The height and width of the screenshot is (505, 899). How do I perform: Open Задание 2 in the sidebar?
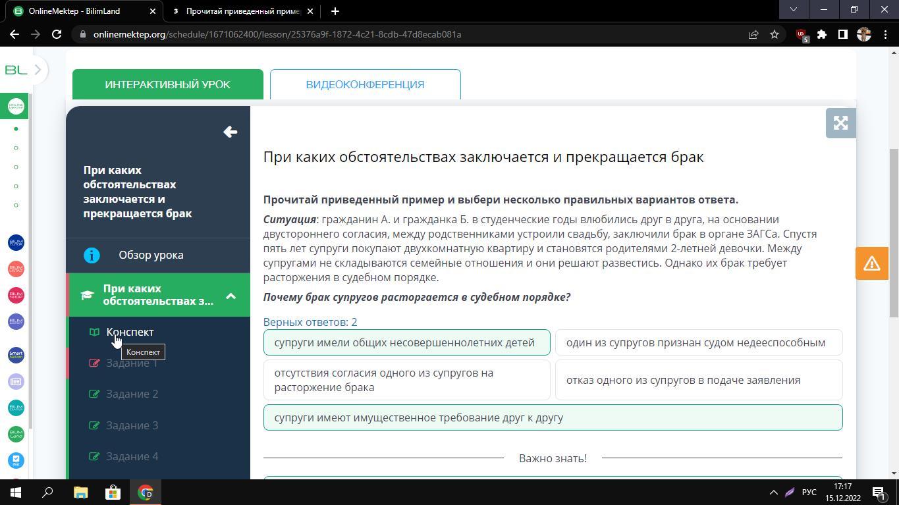132,394
